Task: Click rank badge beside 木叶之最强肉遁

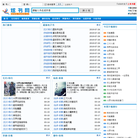Action: [105, 79]
